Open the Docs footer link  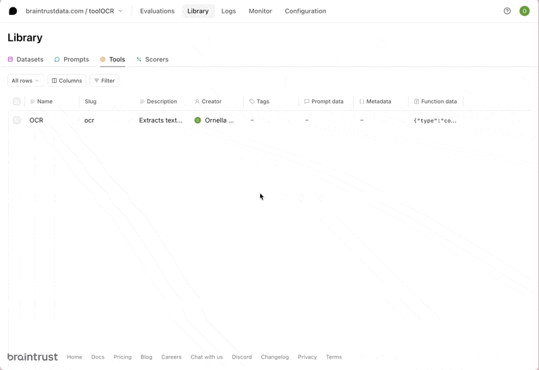(x=98, y=357)
